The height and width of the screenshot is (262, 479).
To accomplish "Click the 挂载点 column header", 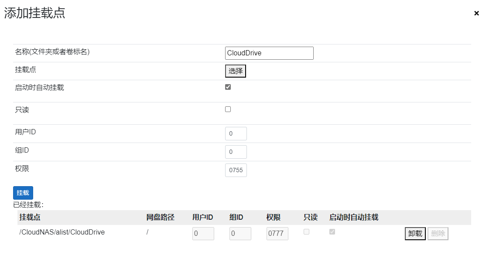I will [33, 218].
